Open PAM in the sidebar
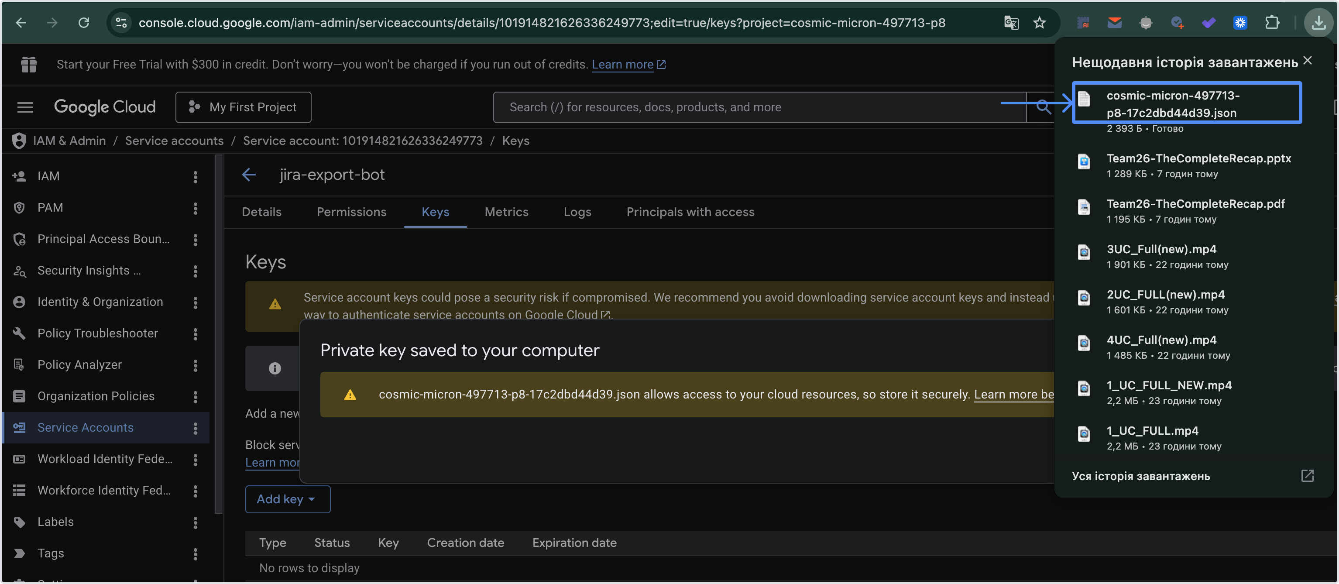This screenshot has width=1339, height=584. point(50,207)
